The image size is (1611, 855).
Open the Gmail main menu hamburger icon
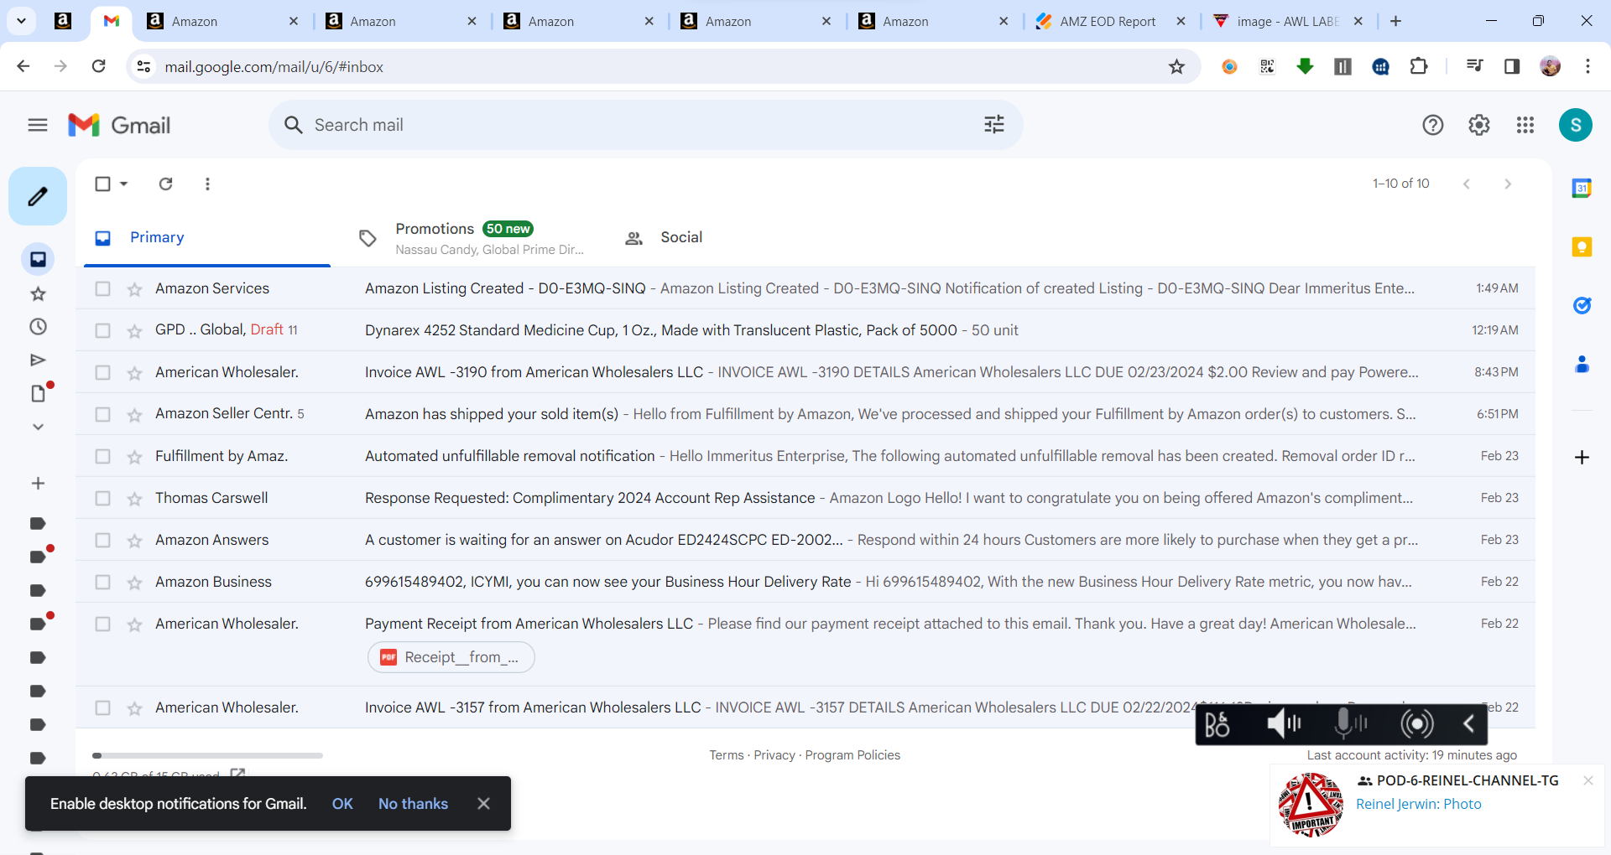click(38, 125)
